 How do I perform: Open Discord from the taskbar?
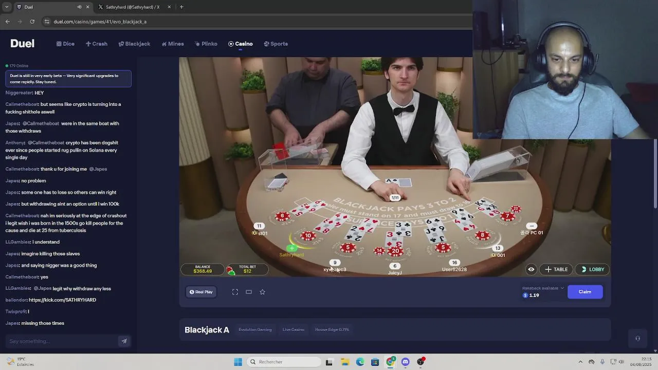406,362
